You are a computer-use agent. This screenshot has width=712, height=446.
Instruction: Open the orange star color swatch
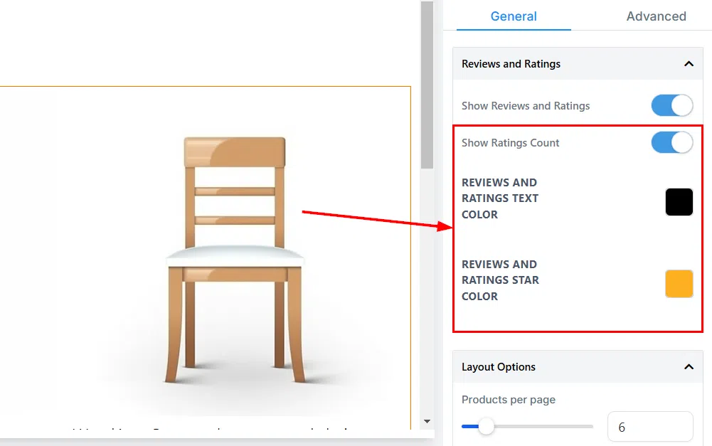(x=679, y=284)
